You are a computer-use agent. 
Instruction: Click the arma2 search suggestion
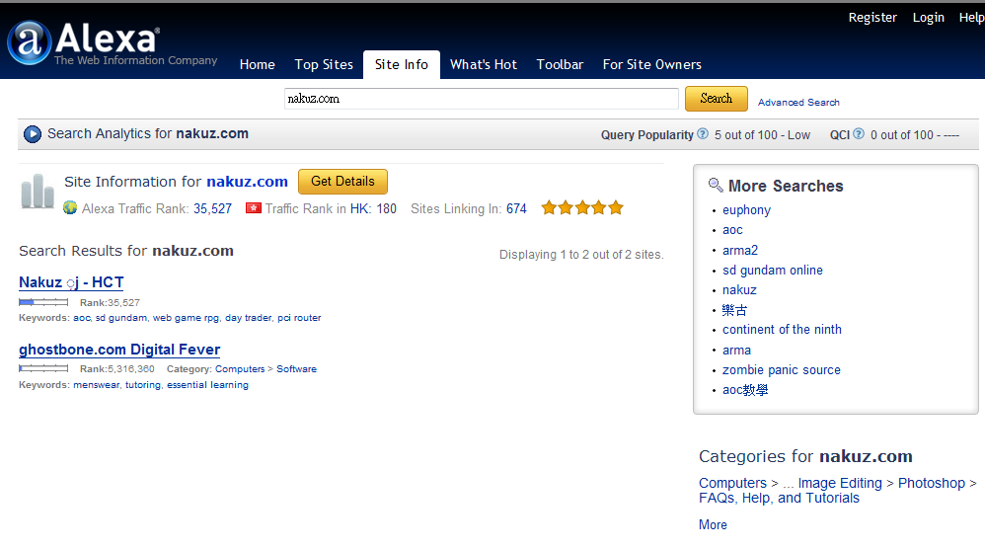(x=740, y=250)
